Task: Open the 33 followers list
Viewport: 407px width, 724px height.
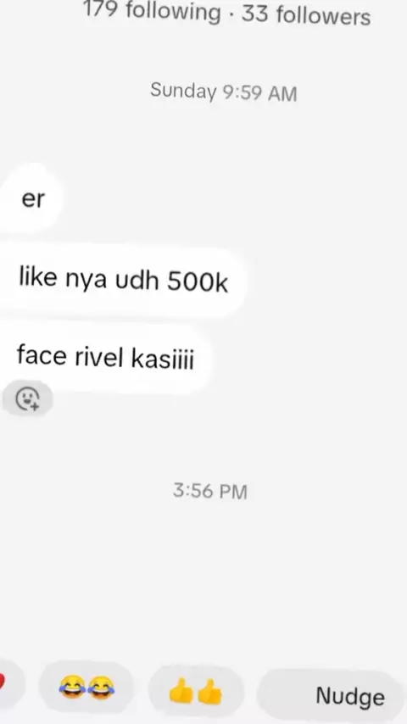Action: pos(306,14)
